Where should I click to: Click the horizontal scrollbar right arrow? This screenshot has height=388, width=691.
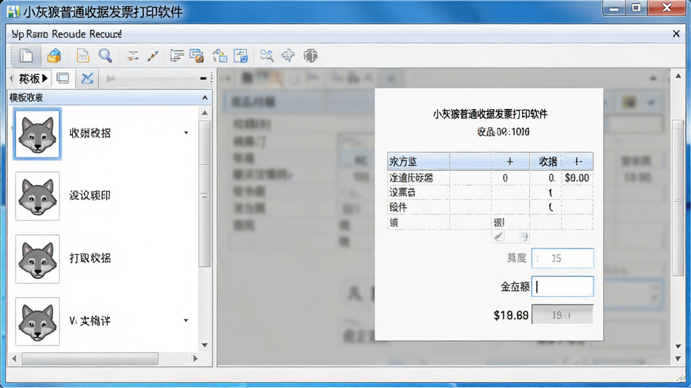click(196, 358)
